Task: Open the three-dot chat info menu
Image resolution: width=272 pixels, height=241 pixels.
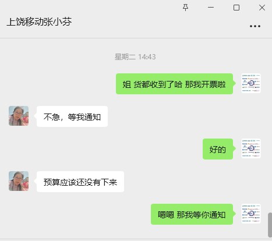Action: pyautogui.click(x=255, y=26)
